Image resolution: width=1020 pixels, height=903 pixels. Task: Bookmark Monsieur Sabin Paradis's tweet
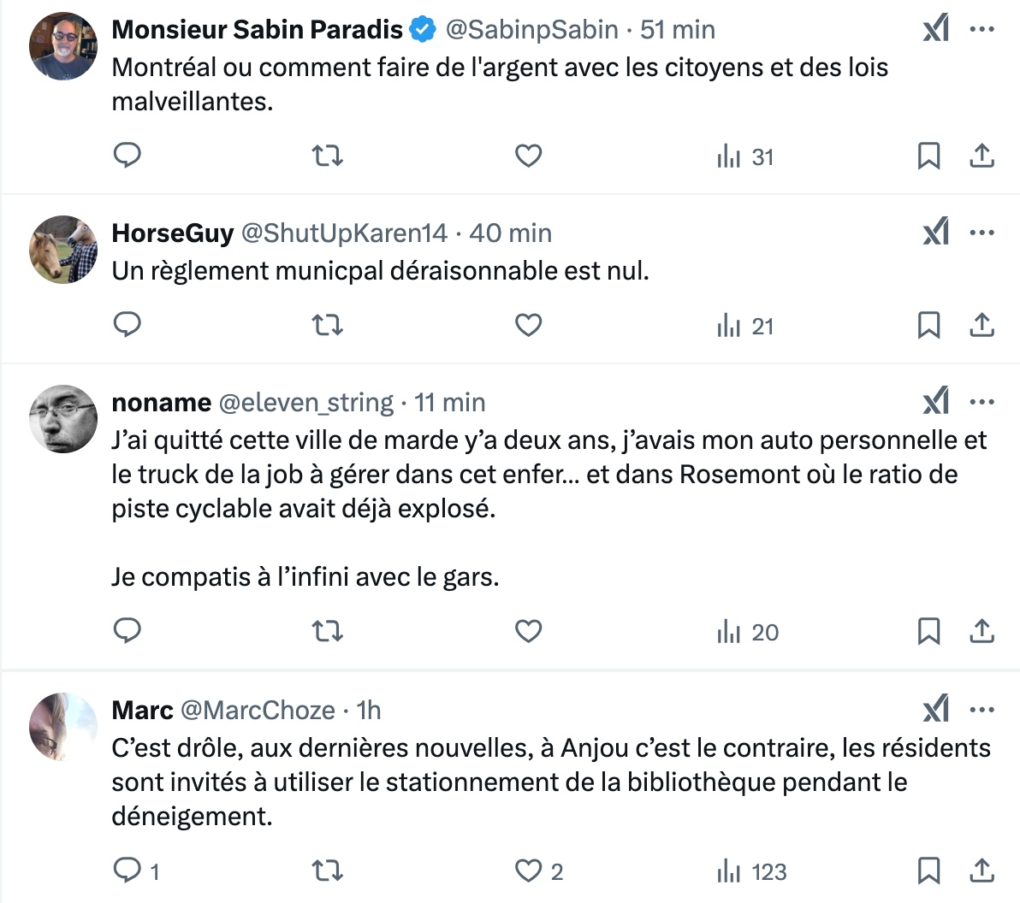click(x=928, y=156)
